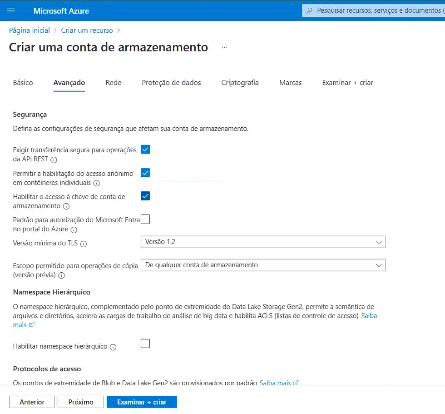Show info for Escopo permitido para cópia
Screen dimensions: 445x414
(61, 275)
